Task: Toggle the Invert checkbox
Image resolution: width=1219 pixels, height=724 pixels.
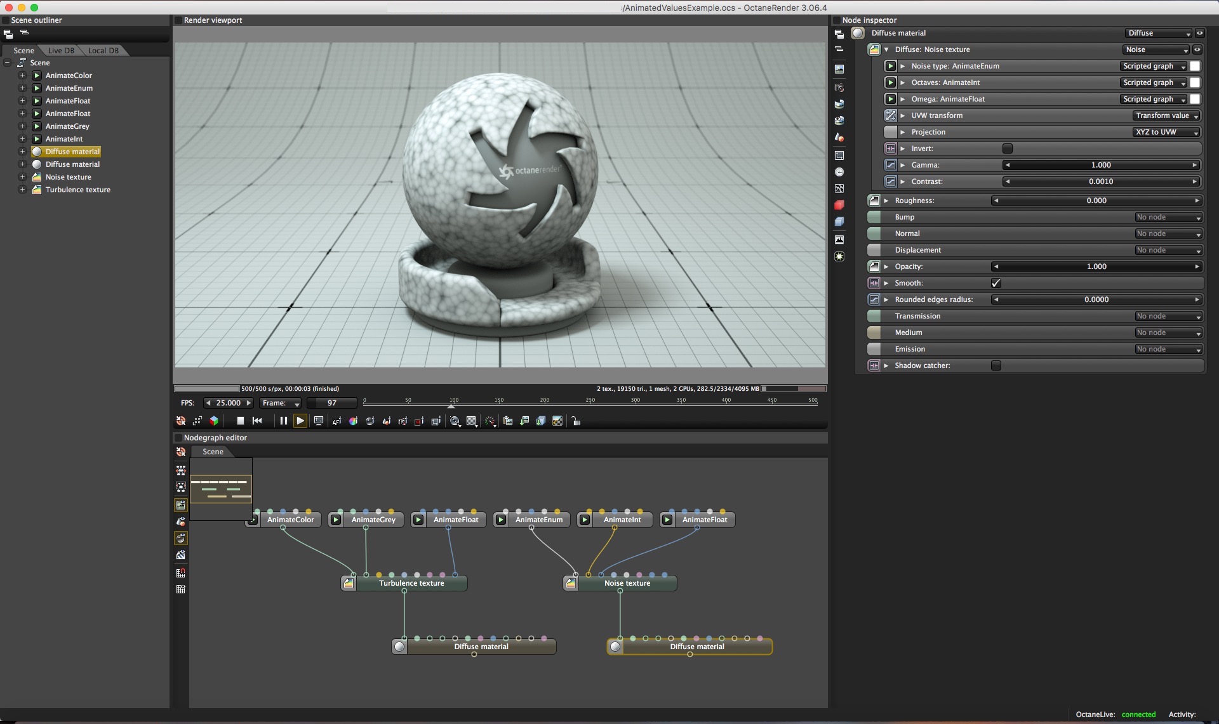Action: [1007, 148]
